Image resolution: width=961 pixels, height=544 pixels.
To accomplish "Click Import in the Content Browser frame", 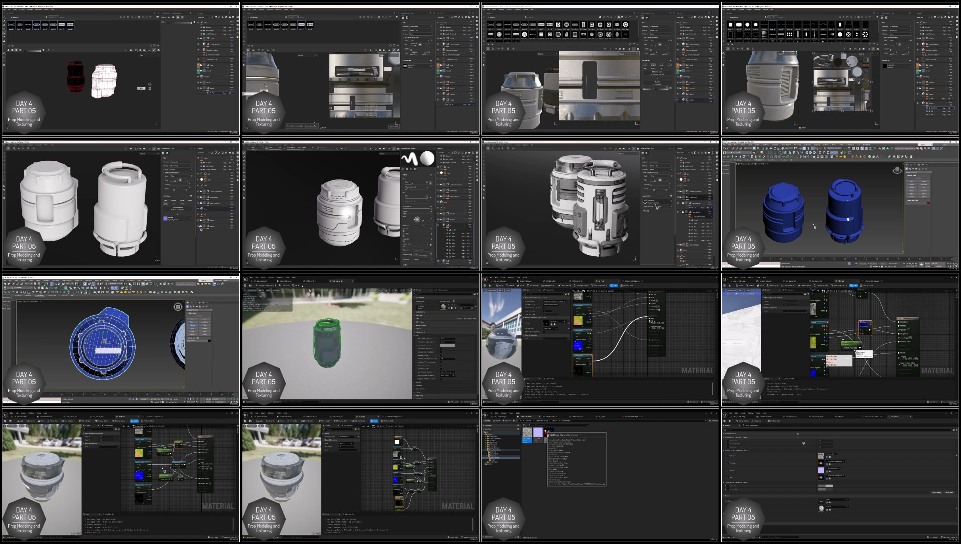I will (x=497, y=420).
